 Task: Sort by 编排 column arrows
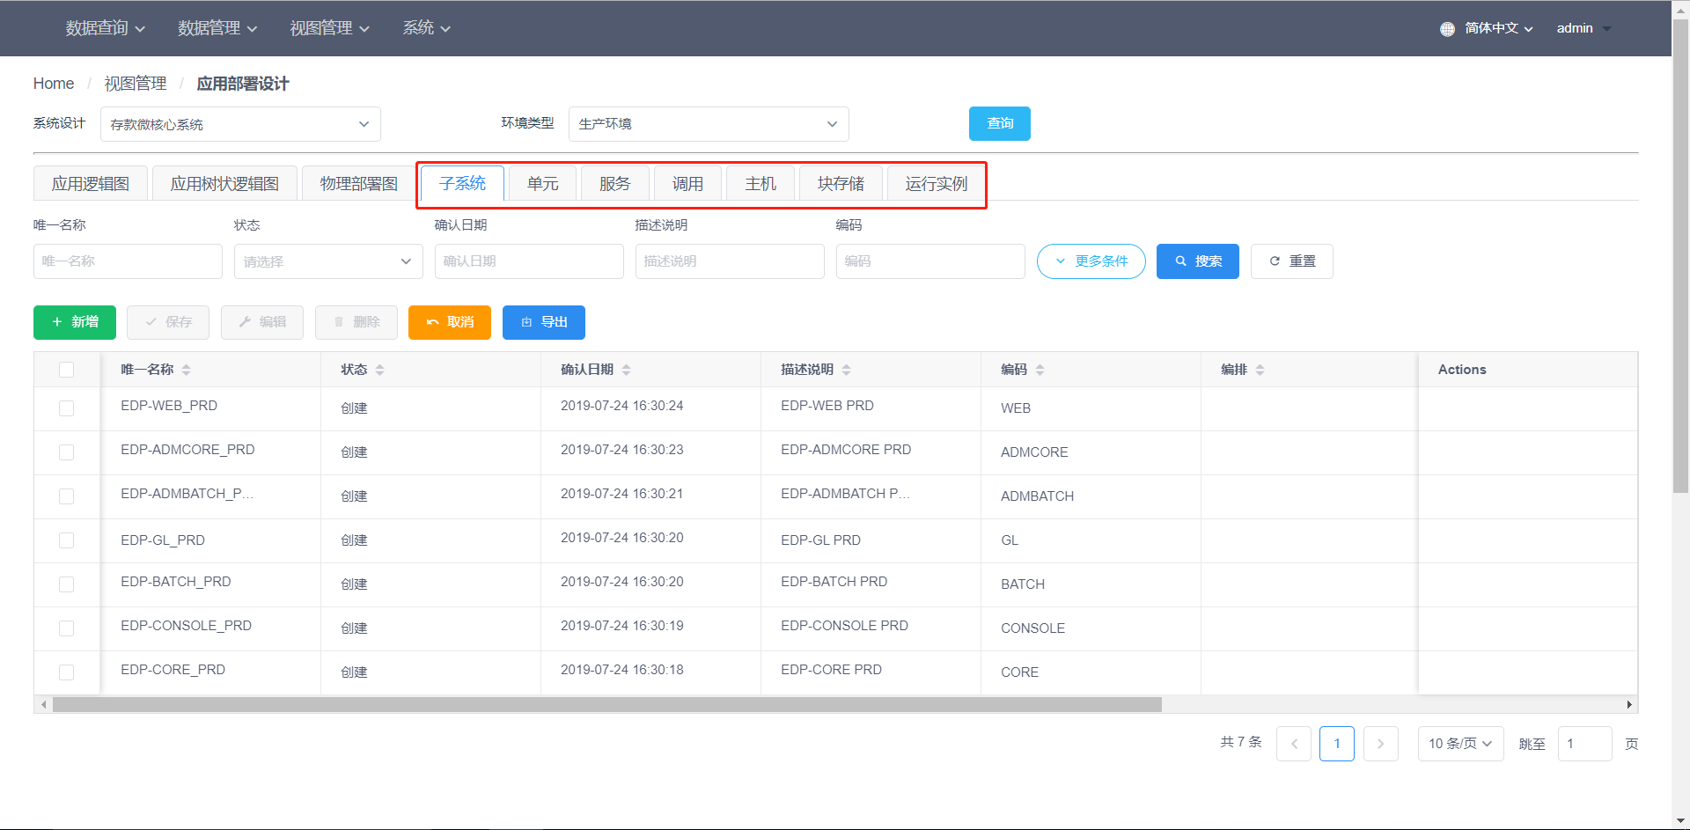point(1260,370)
